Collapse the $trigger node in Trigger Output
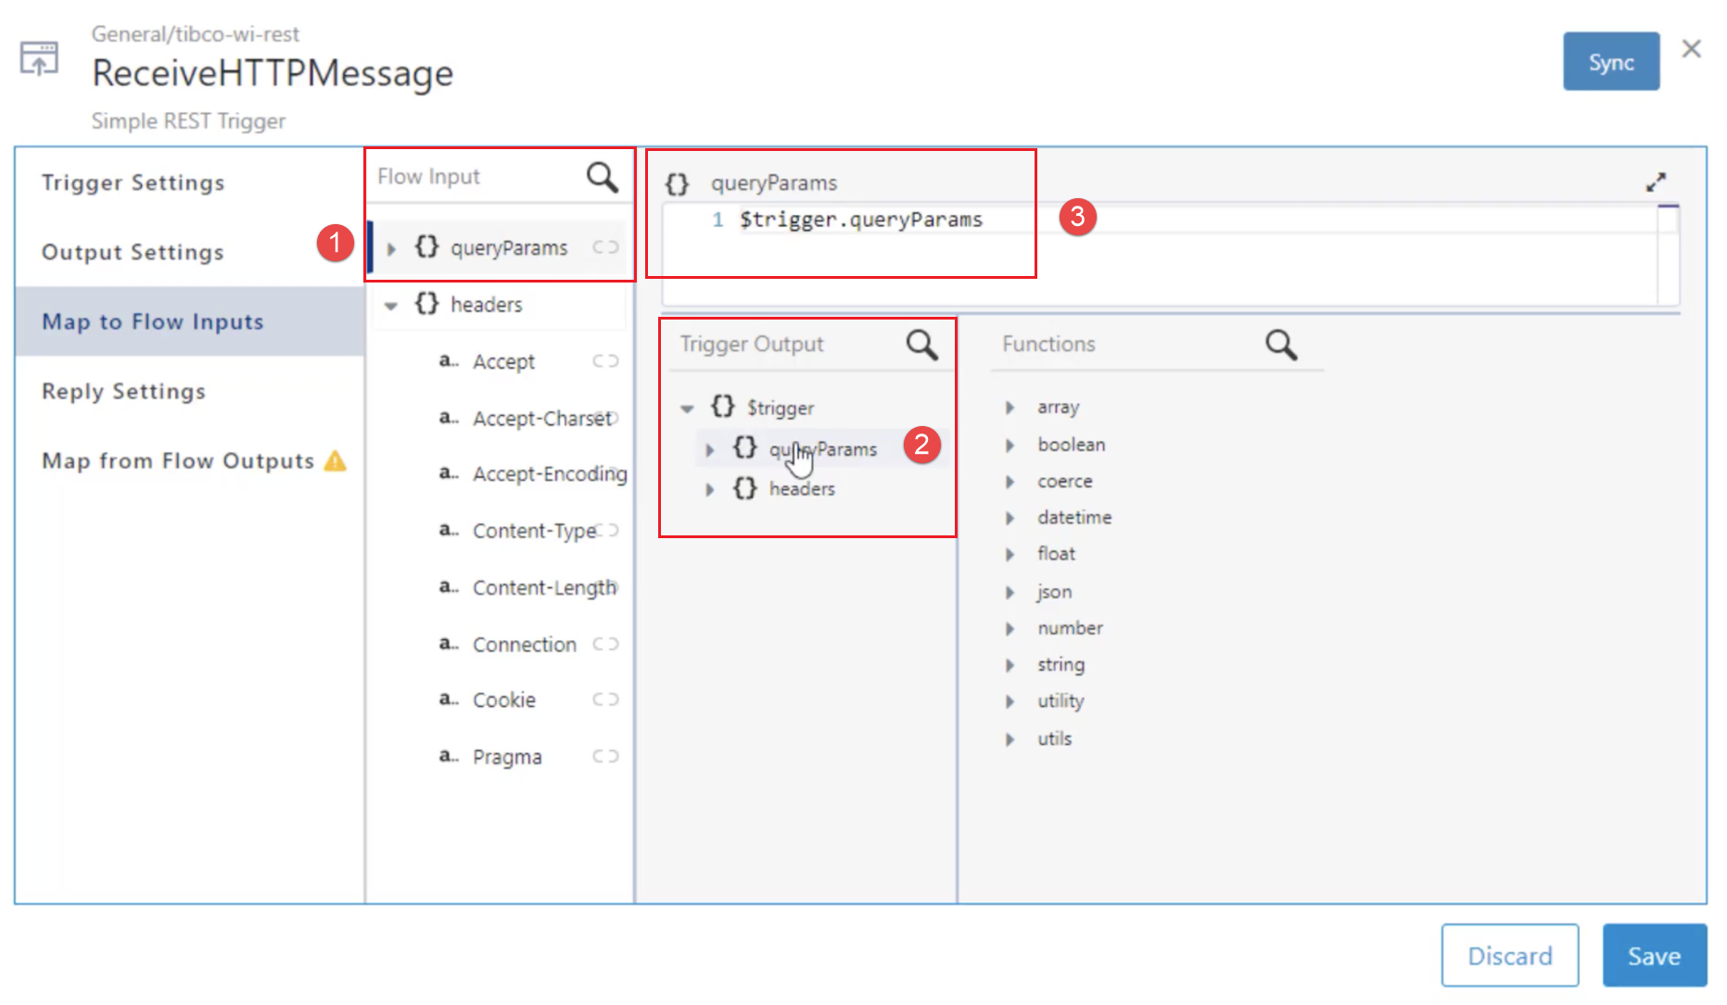 coord(687,408)
